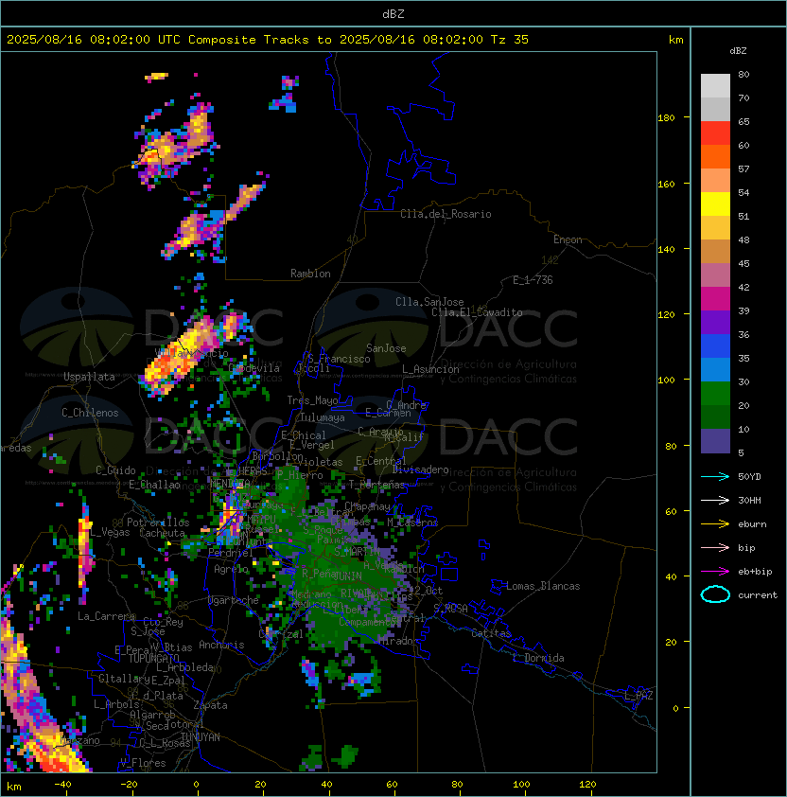Click the dBZ heading above the color scale
Screen dimensions: 787x797
pyautogui.click(x=738, y=51)
